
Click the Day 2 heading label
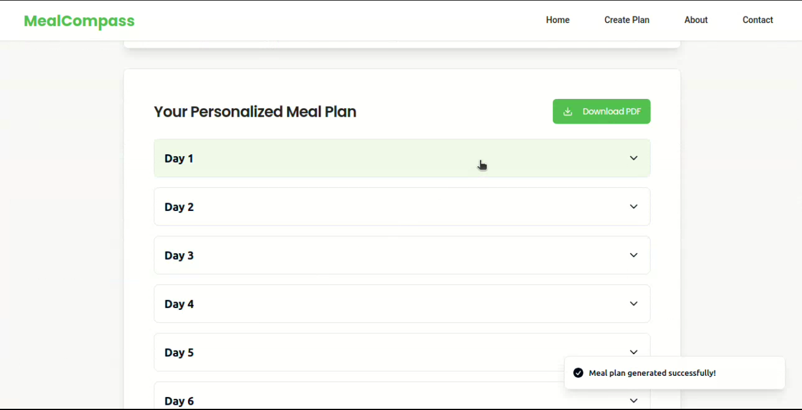[x=179, y=207]
